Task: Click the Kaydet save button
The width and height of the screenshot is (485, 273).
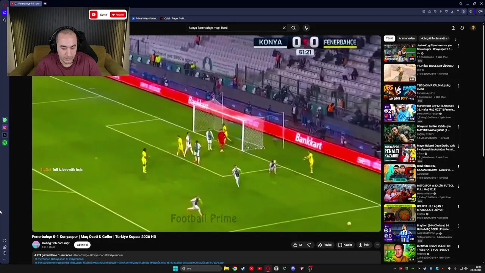Action: tap(345, 245)
